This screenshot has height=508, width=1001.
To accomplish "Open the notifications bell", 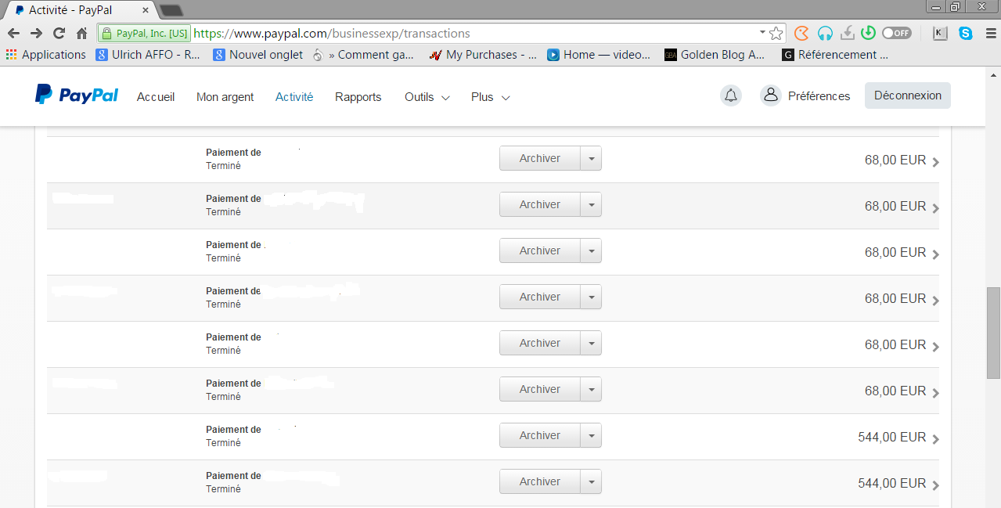I will tap(730, 95).
